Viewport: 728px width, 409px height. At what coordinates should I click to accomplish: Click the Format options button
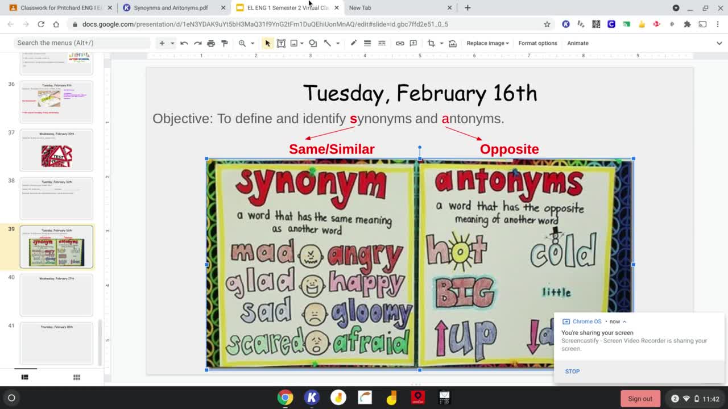537,43
